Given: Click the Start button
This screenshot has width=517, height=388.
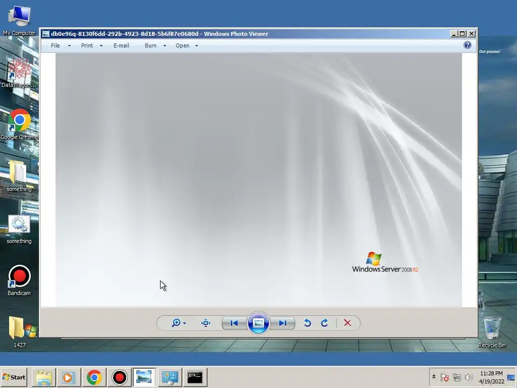Looking at the screenshot, I should coord(14,377).
